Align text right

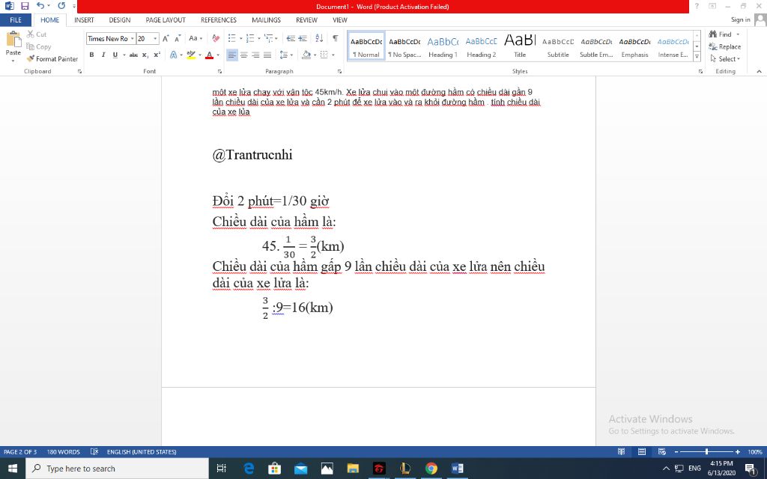pos(255,55)
